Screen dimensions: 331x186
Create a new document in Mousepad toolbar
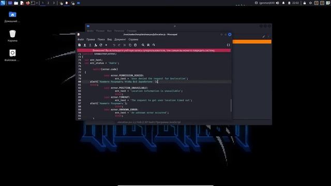click(79, 45)
